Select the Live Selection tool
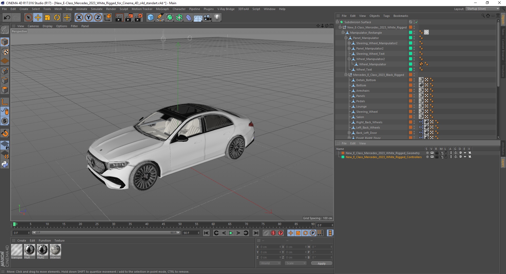 point(28,18)
